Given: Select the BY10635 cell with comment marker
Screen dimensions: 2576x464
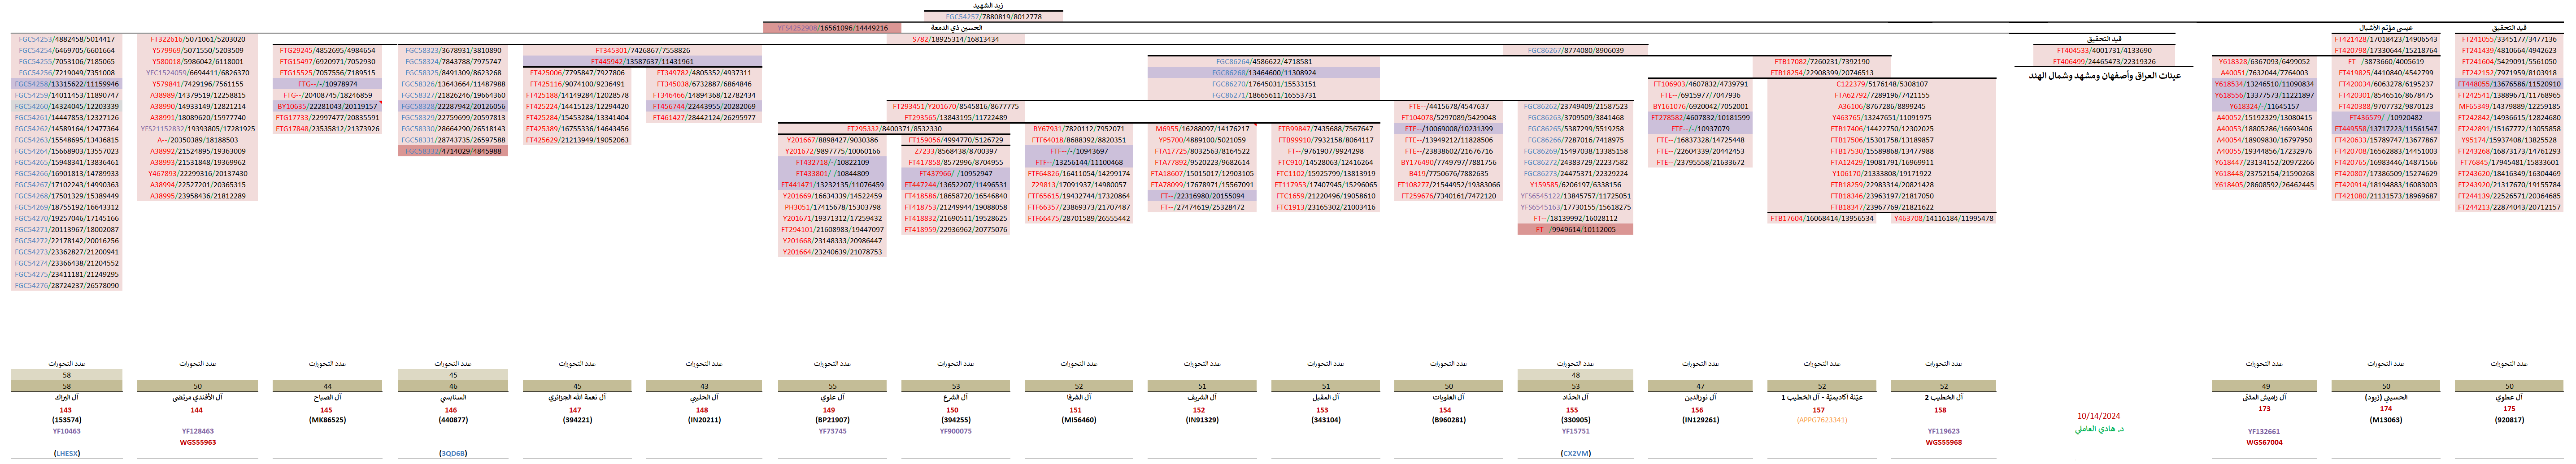Looking at the screenshot, I should [x=327, y=107].
